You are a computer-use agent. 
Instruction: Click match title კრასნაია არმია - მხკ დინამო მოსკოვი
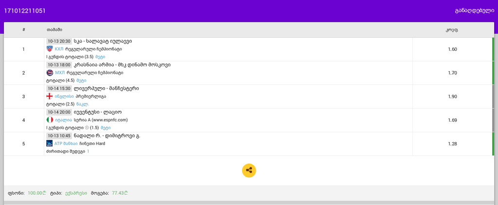(x=122, y=65)
